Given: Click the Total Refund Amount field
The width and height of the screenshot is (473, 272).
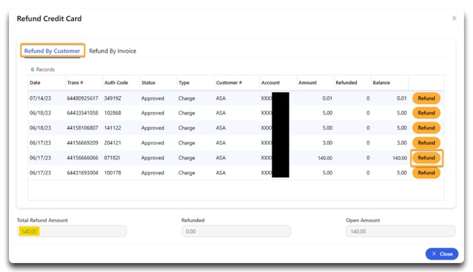Looking at the screenshot, I should [71, 231].
